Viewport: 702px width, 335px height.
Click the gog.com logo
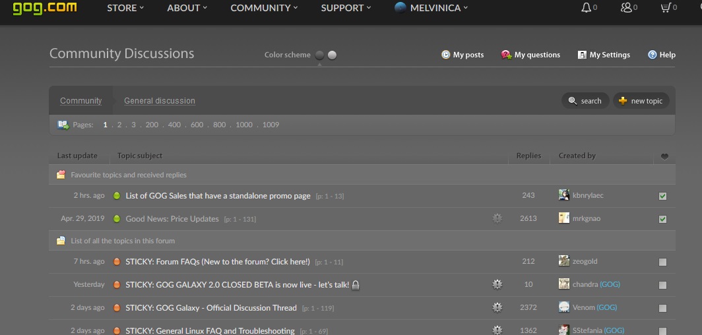tap(44, 8)
